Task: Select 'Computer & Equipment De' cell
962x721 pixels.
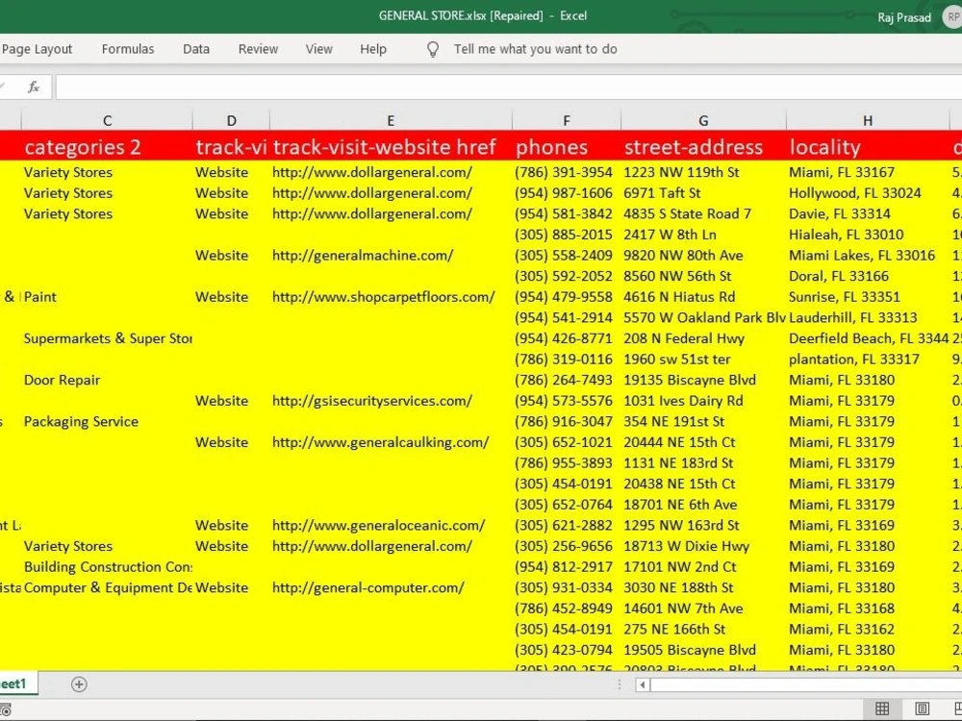Action: [108, 588]
